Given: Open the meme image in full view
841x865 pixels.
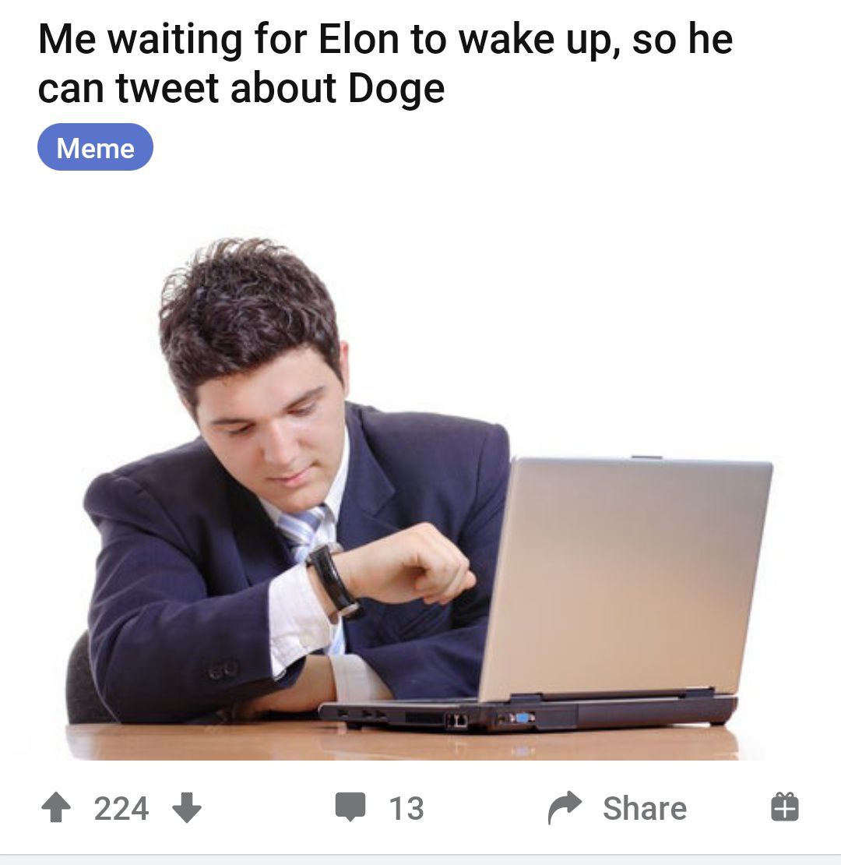Looking at the screenshot, I should (x=420, y=496).
